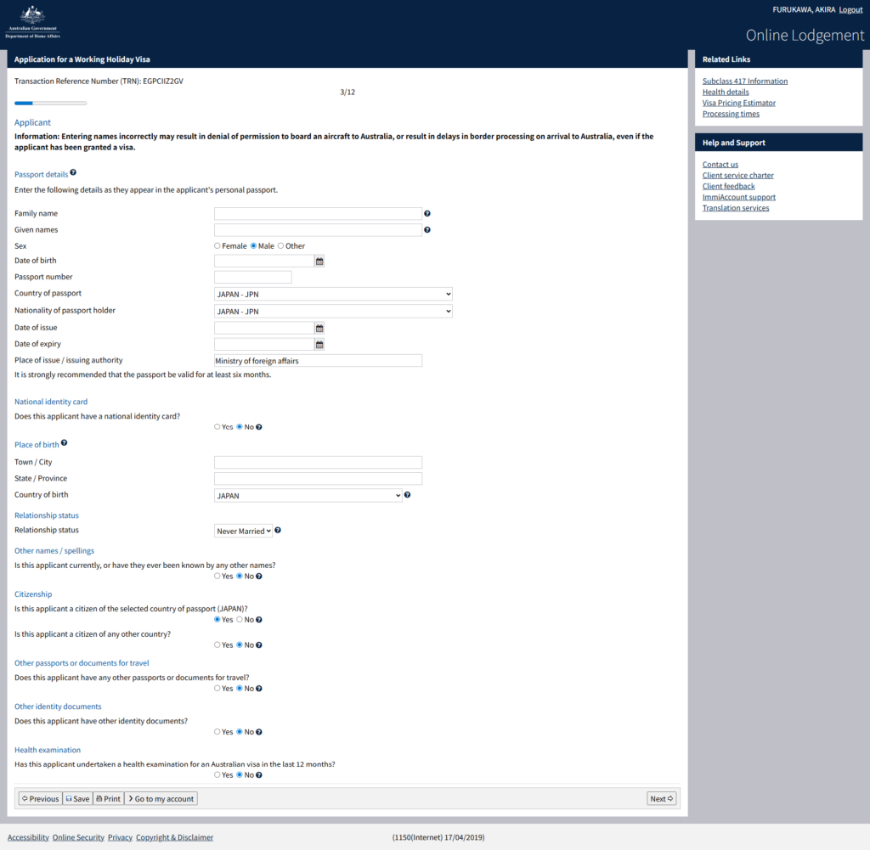Click the help icon beside Given names field
Viewport: 870px width, 850px height.
coord(427,229)
